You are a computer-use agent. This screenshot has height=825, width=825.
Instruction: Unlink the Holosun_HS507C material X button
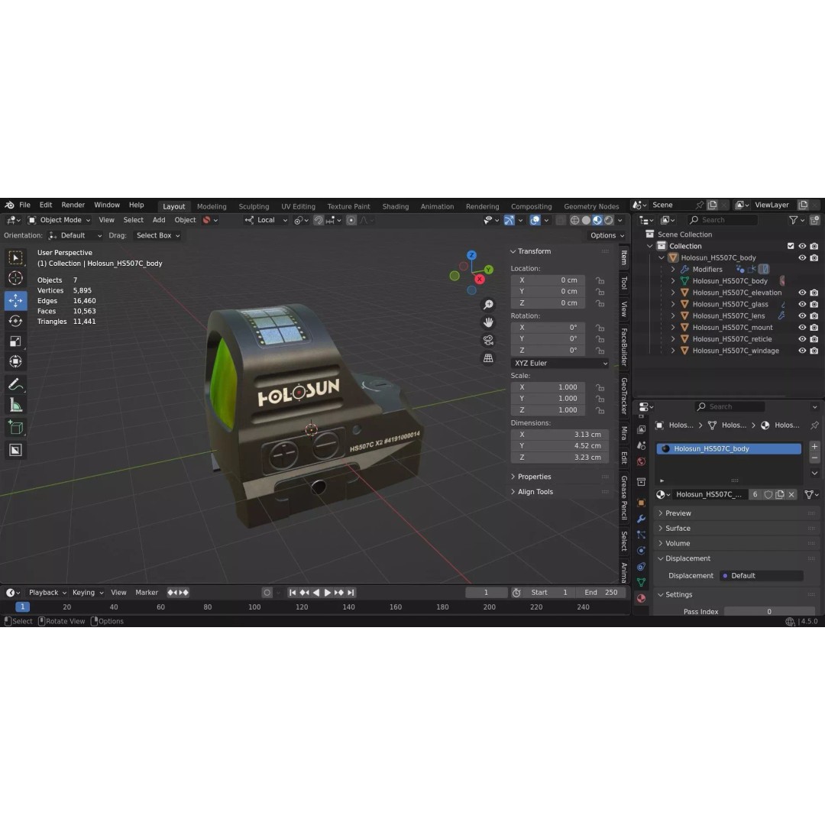pos(791,494)
